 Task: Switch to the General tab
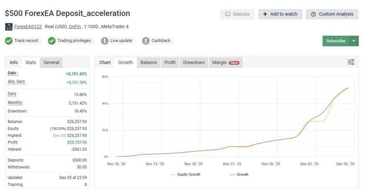pos(51,62)
